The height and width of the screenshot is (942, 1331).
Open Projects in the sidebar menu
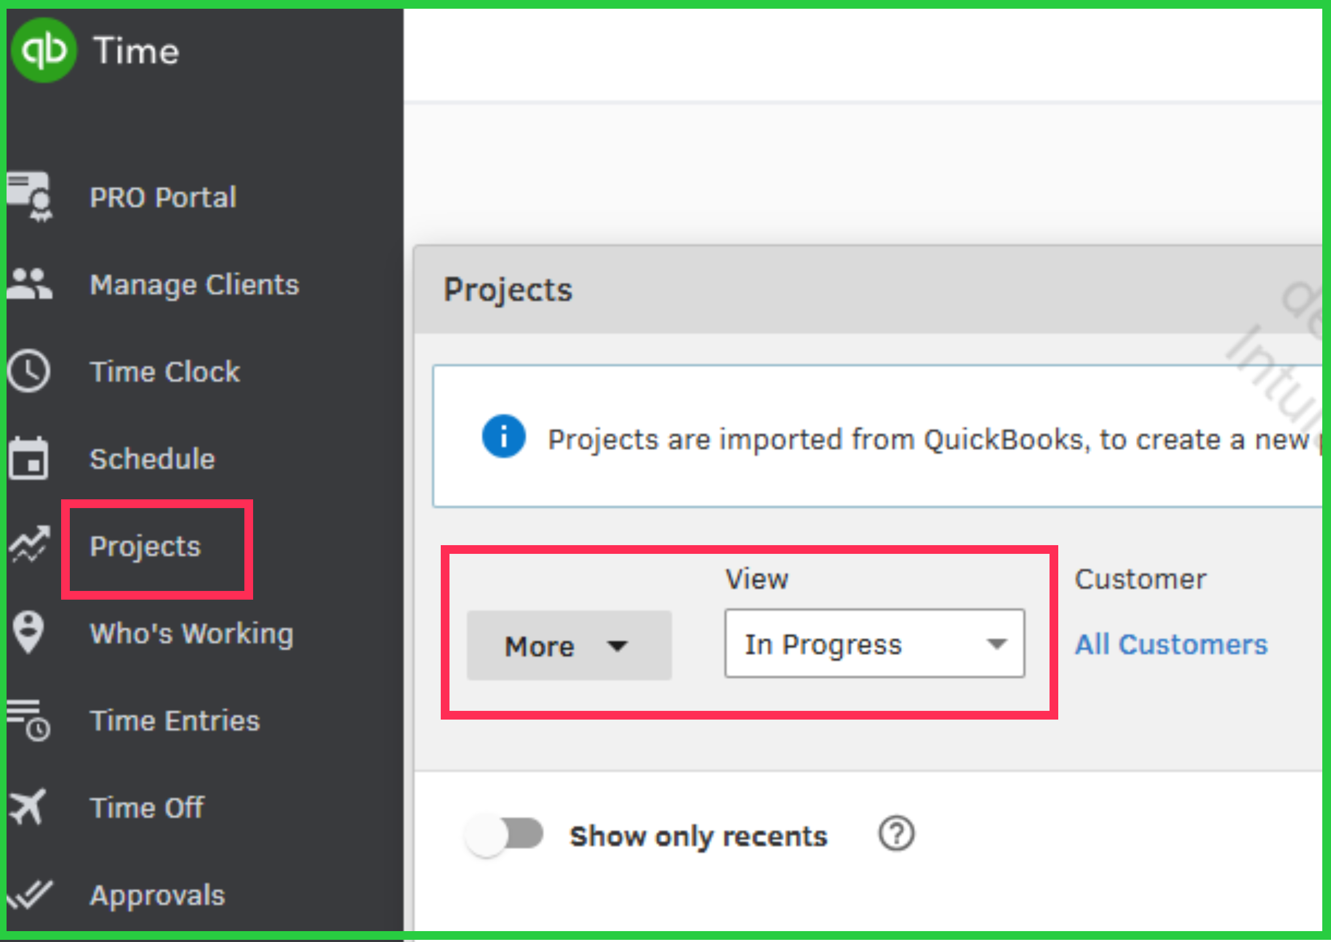(145, 546)
